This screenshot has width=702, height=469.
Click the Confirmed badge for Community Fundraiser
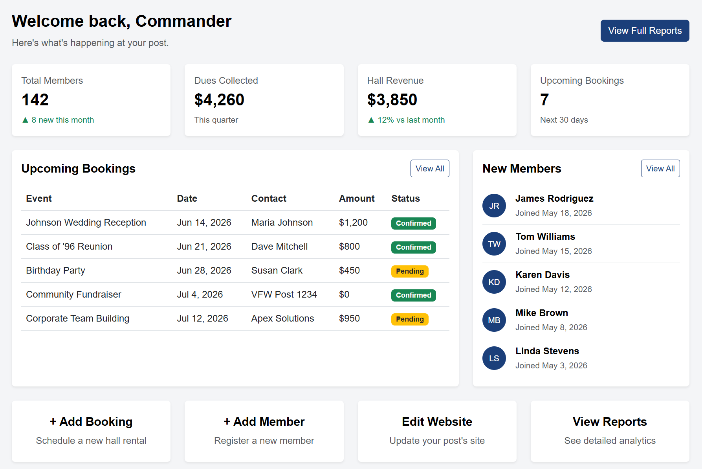click(x=413, y=295)
